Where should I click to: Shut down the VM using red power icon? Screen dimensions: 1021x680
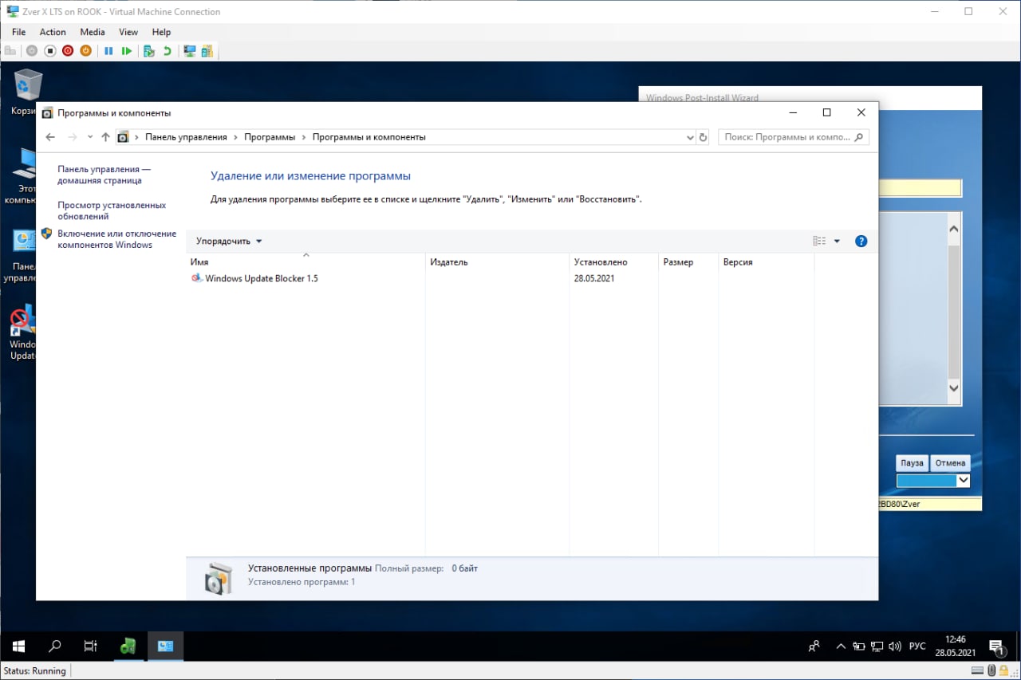coord(67,51)
